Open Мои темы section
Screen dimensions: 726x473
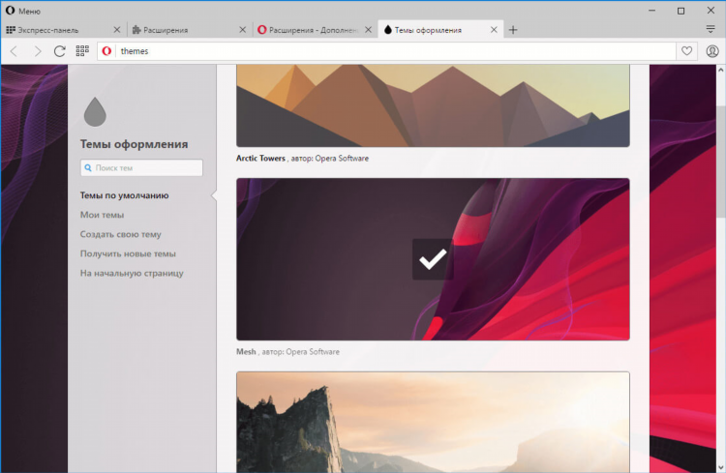click(102, 215)
